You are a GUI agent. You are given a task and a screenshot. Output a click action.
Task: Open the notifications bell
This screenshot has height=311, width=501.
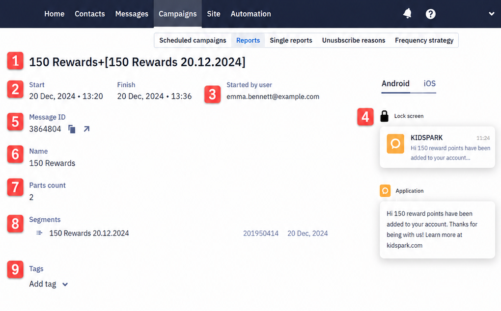(407, 14)
